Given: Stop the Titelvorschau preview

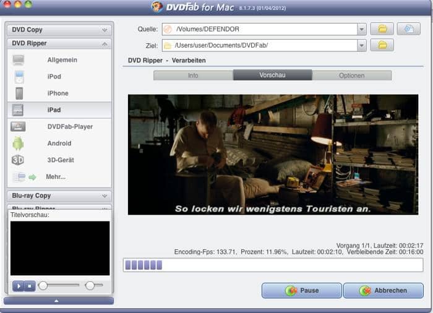Looking at the screenshot, I should (x=30, y=286).
